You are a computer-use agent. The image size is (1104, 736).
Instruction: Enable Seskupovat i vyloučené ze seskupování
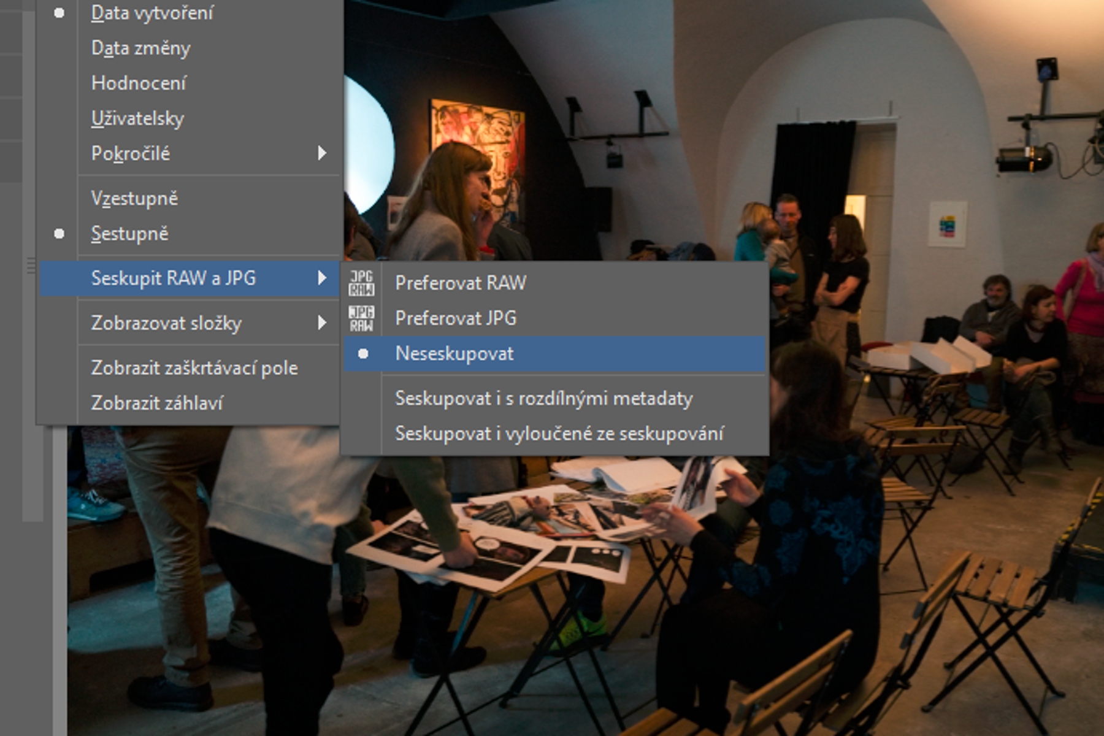click(x=559, y=434)
